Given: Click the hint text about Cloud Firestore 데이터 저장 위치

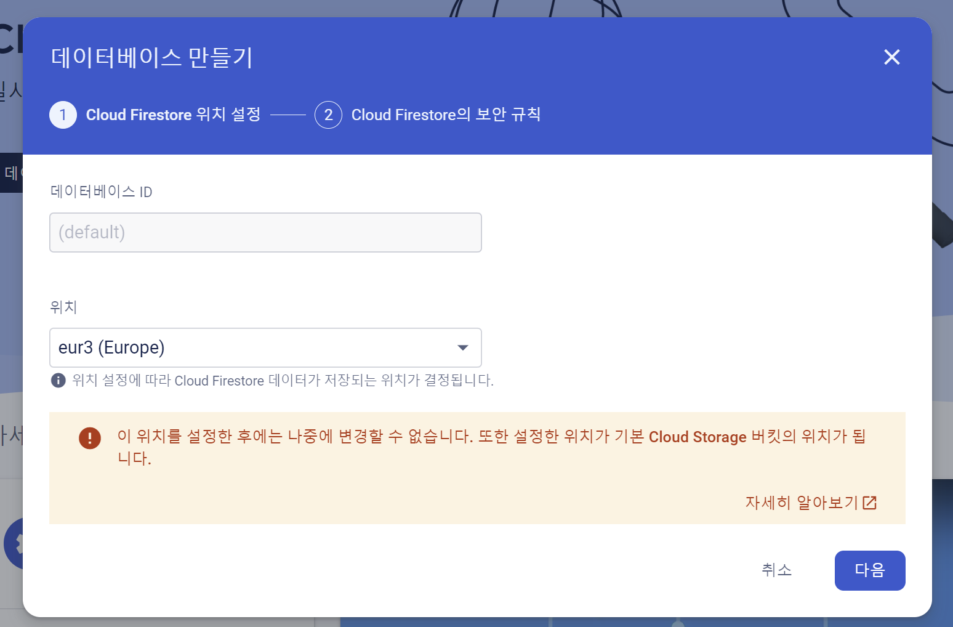Looking at the screenshot, I should [283, 380].
